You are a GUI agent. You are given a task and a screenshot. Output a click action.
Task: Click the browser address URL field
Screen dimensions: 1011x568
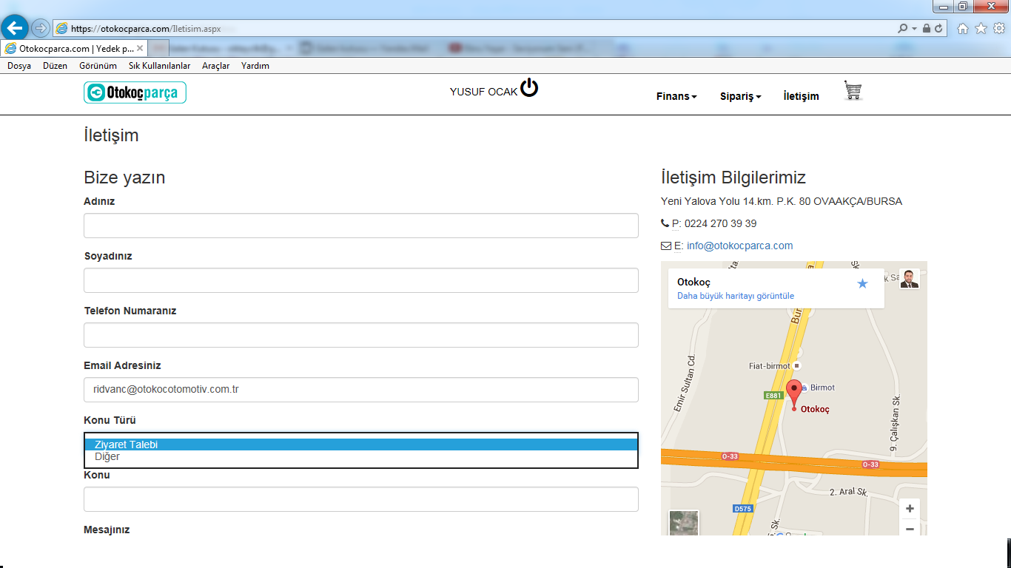[x=474, y=28]
